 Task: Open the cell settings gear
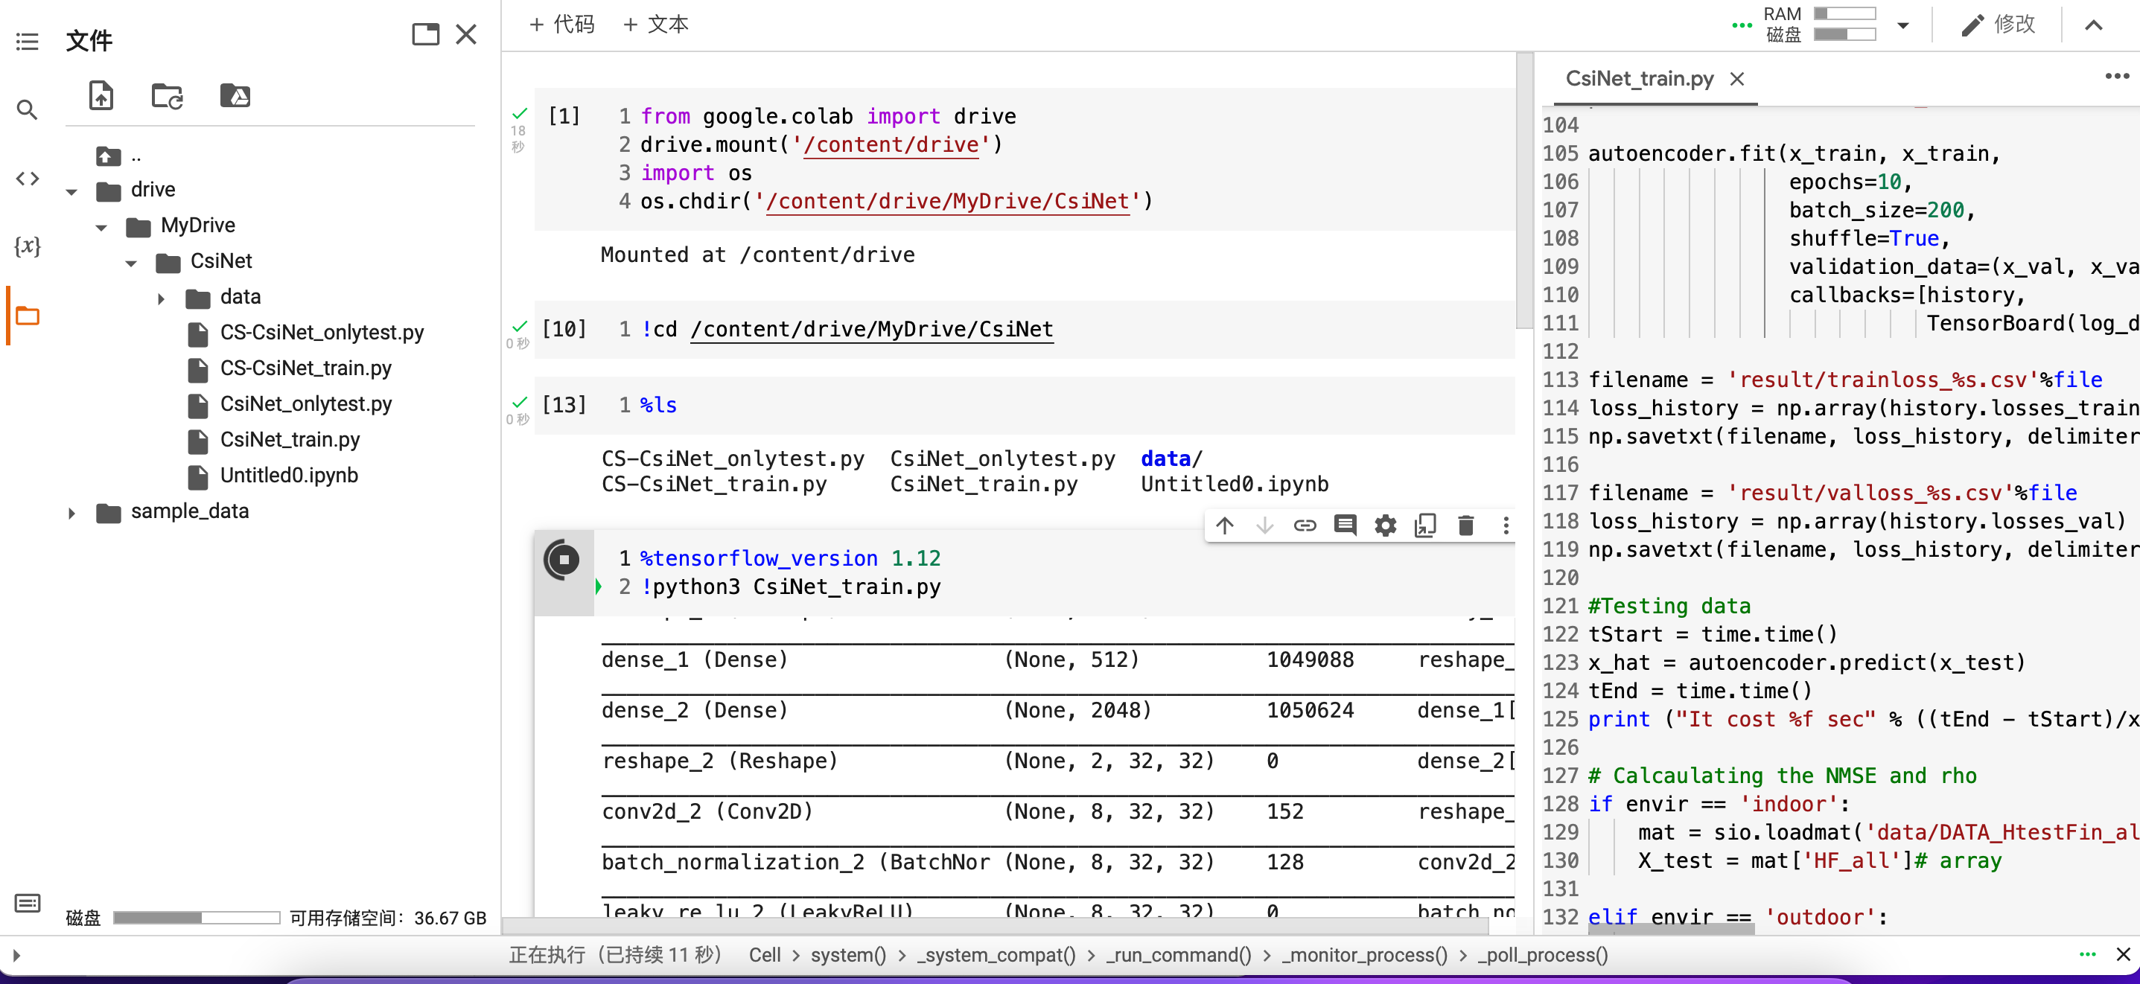click(1385, 525)
